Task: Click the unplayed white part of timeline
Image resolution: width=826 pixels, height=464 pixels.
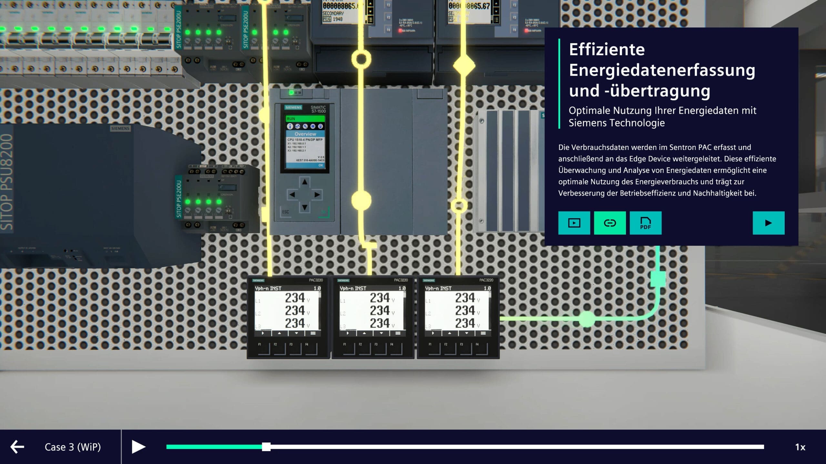Action: (517, 447)
